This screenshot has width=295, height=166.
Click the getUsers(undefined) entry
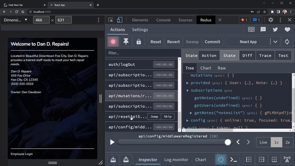point(217,106)
